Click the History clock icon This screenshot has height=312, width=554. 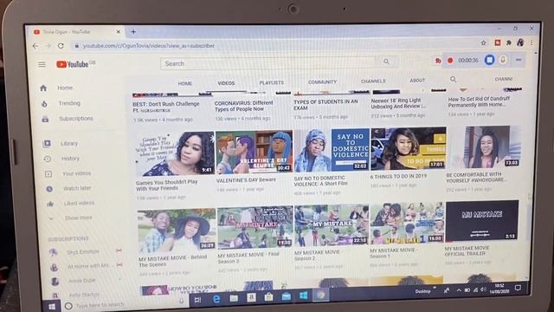pos(48,159)
